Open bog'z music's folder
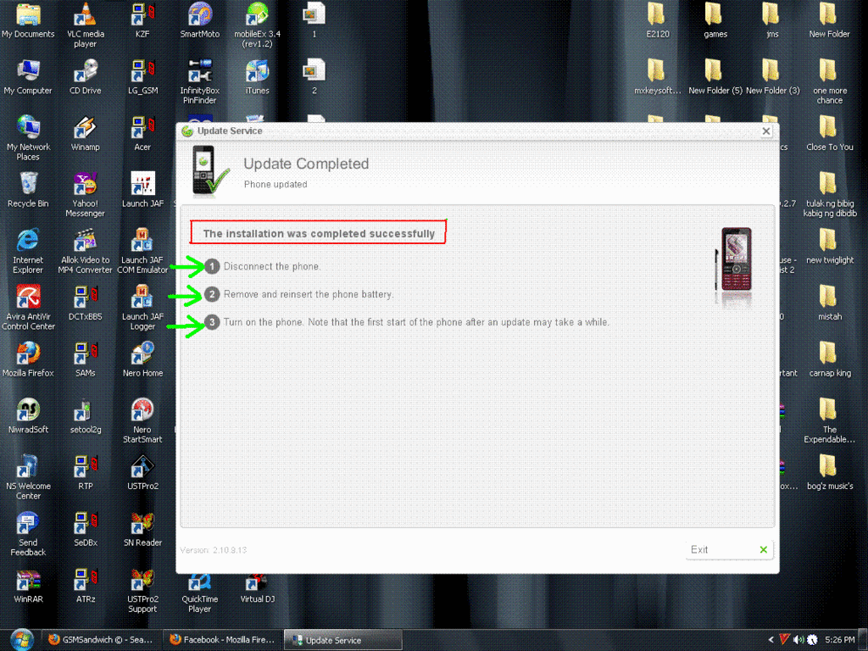Screen dimensions: 868x651 click(829, 473)
